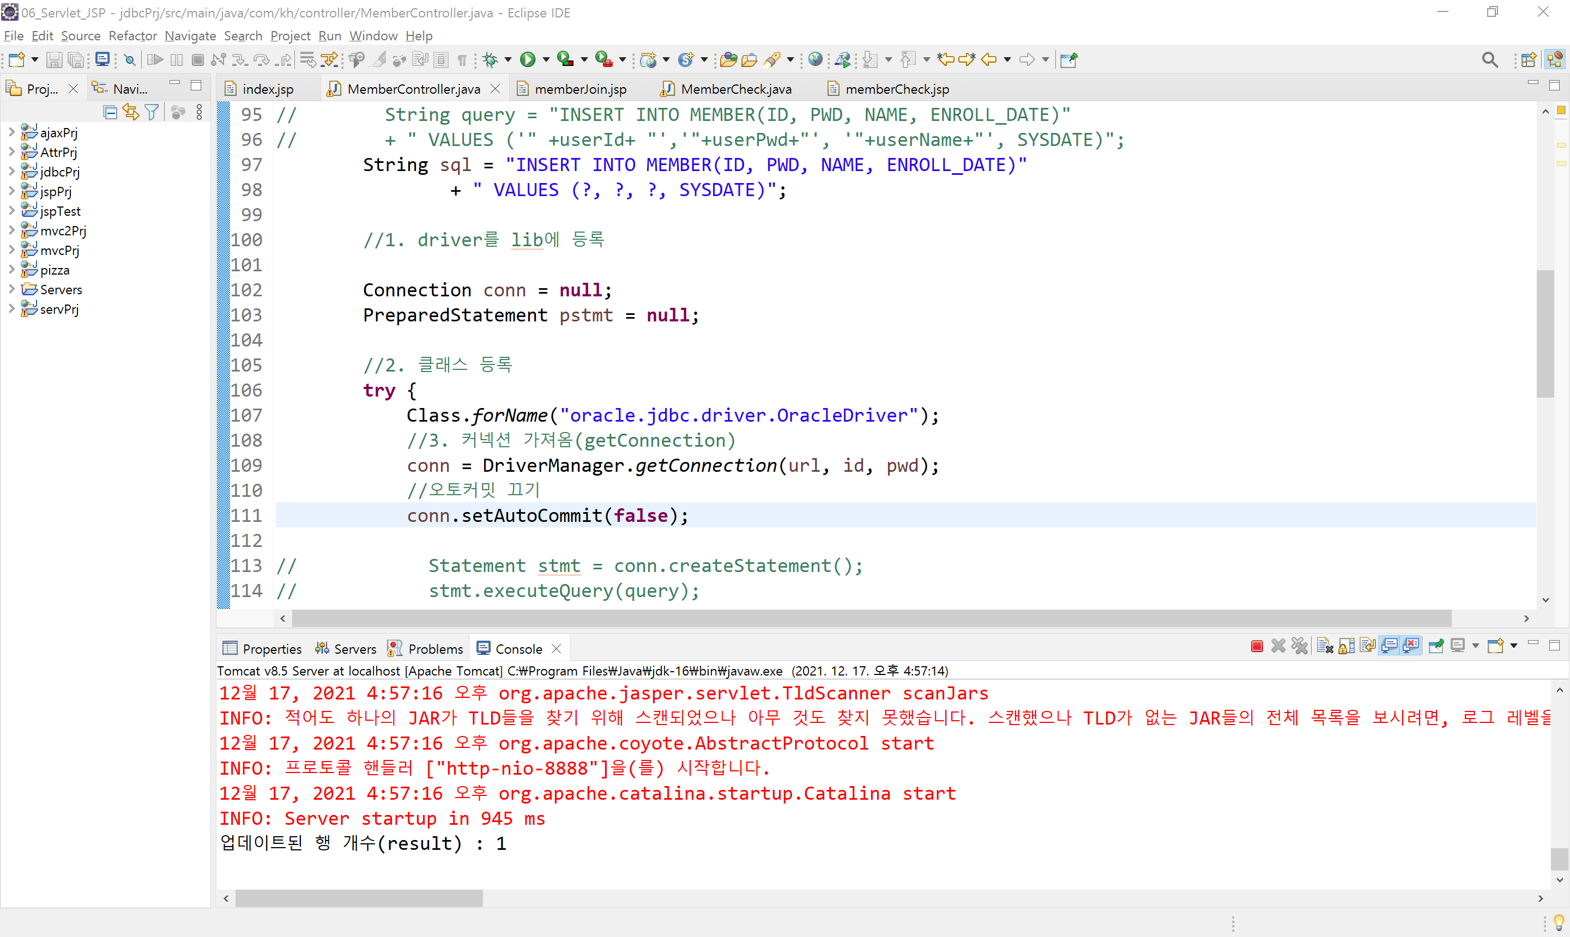Toggle Show Console When Standard Out Changes
1570x937 pixels.
(1390, 646)
